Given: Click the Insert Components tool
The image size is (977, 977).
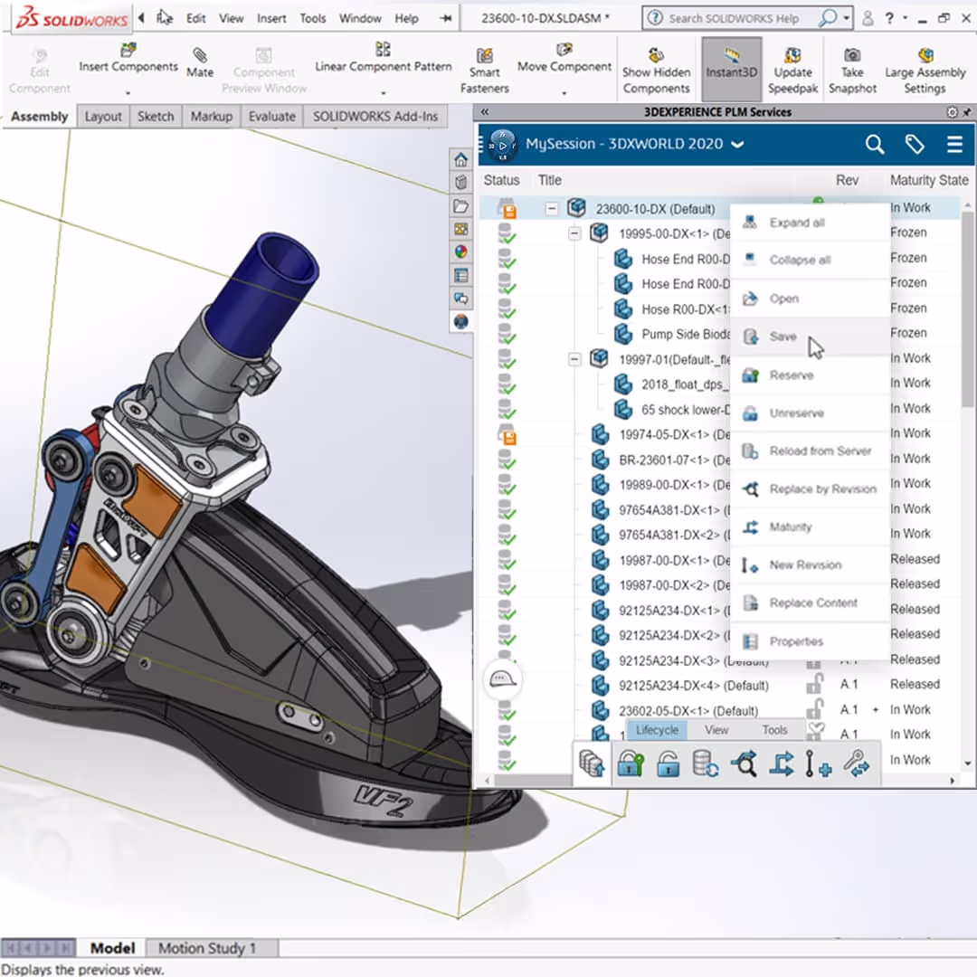Looking at the screenshot, I should coord(128,59).
